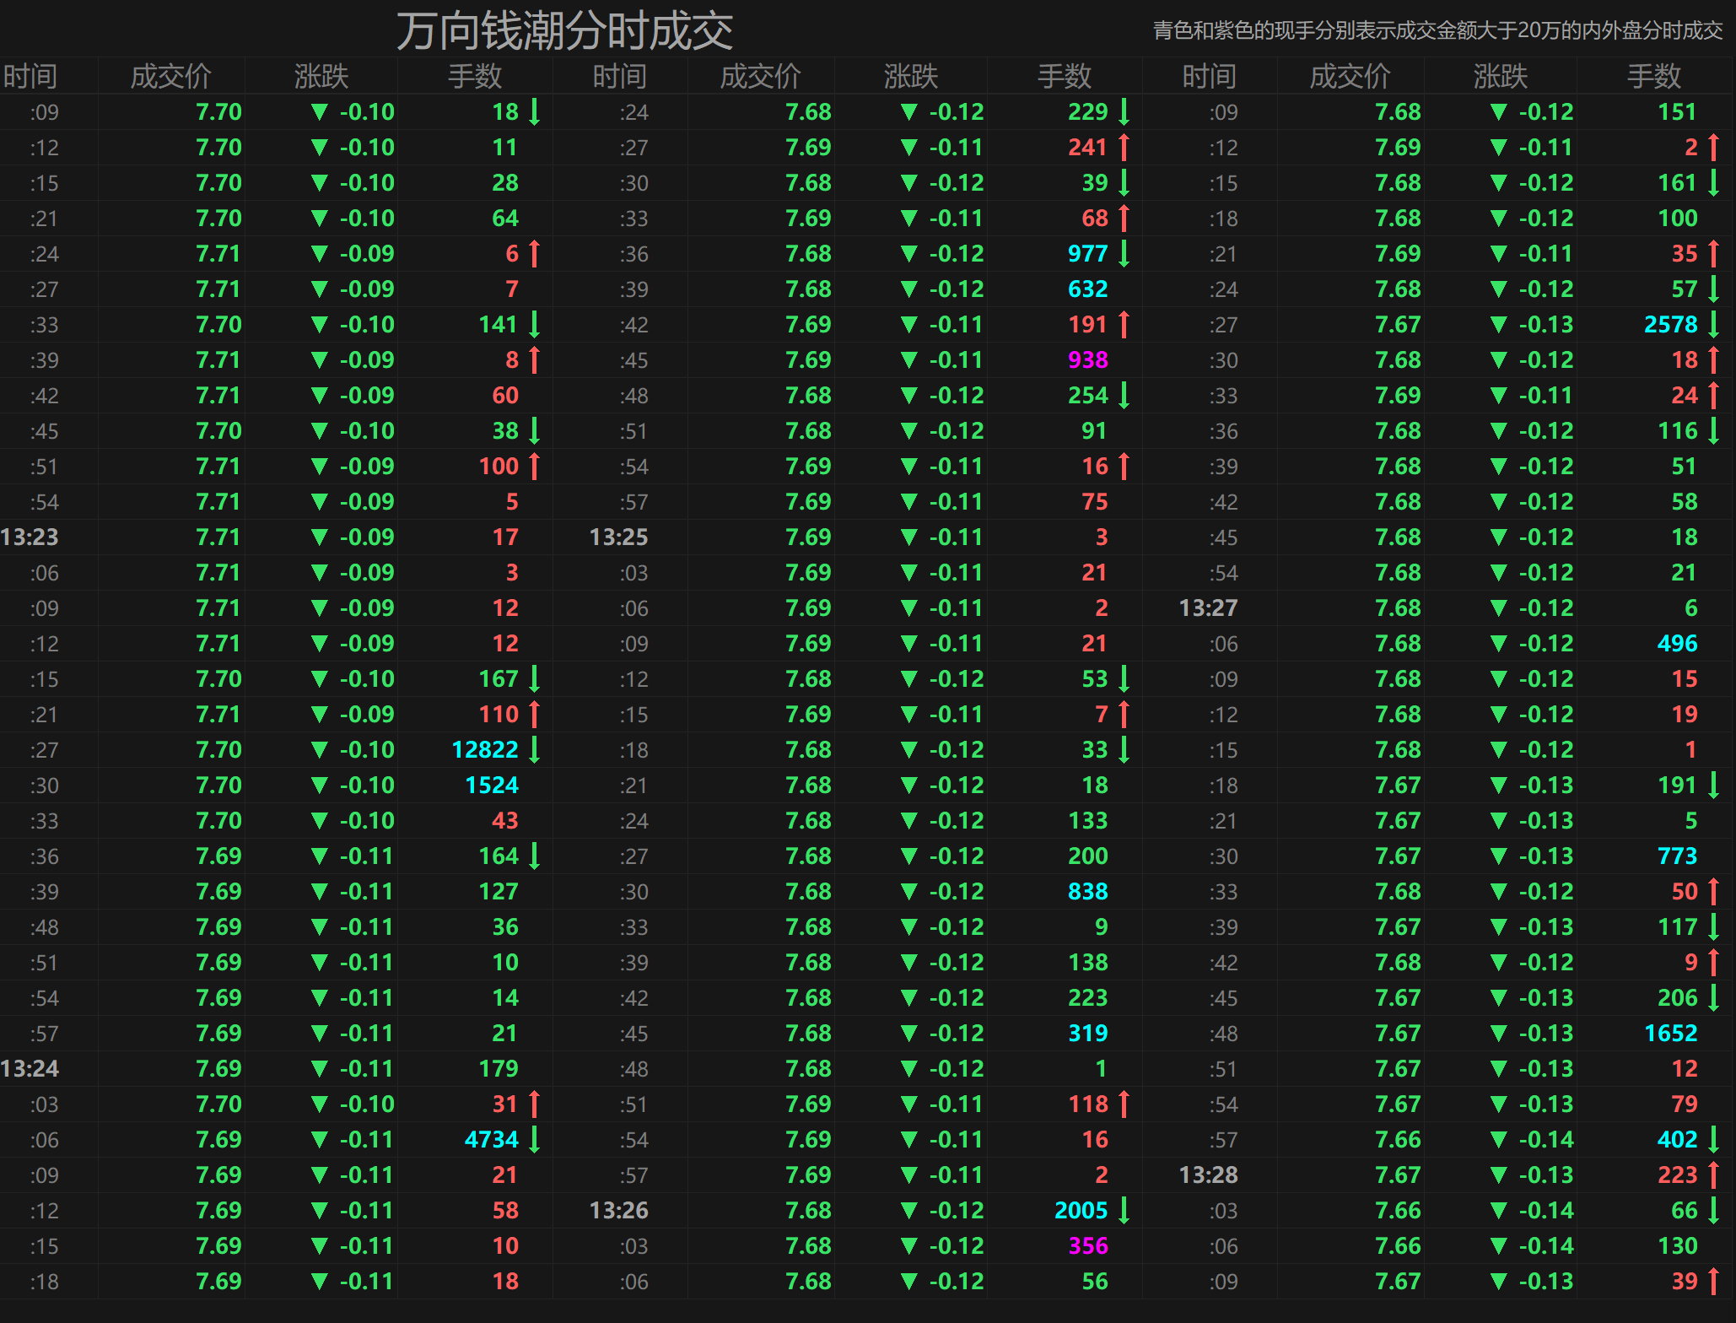Image resolution: width=1736 pixels, height=1323 pixels.
Task: Click the down arrow next to 2578
Action: 1713,324
